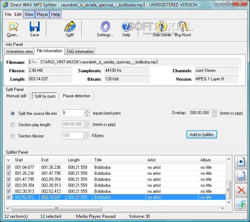Click the equal-sized parts number field
Screen dimensions: 250x222
click(x=73, y=113)
